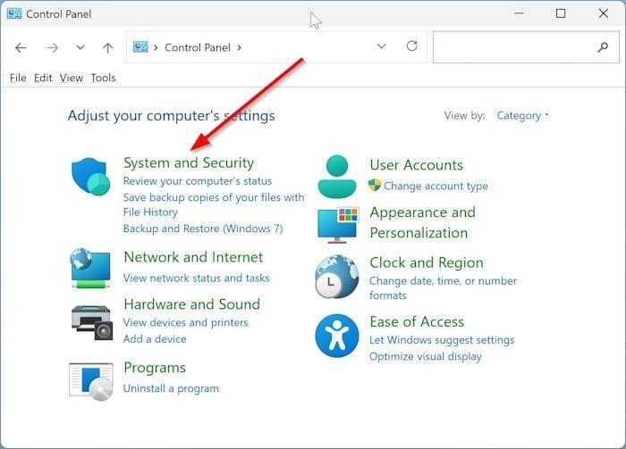The height and width of the screenshot is (449, 626).
Task: Click Change account type link
Action: (436, 186)
